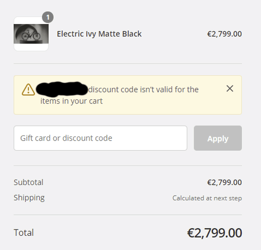
Task: Focus the gift card or discount code field
Action: click(x=100, y=138)
